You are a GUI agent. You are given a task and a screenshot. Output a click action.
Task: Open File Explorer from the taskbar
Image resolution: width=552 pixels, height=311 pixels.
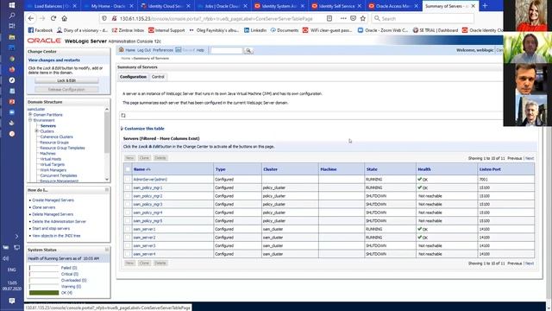11,37
